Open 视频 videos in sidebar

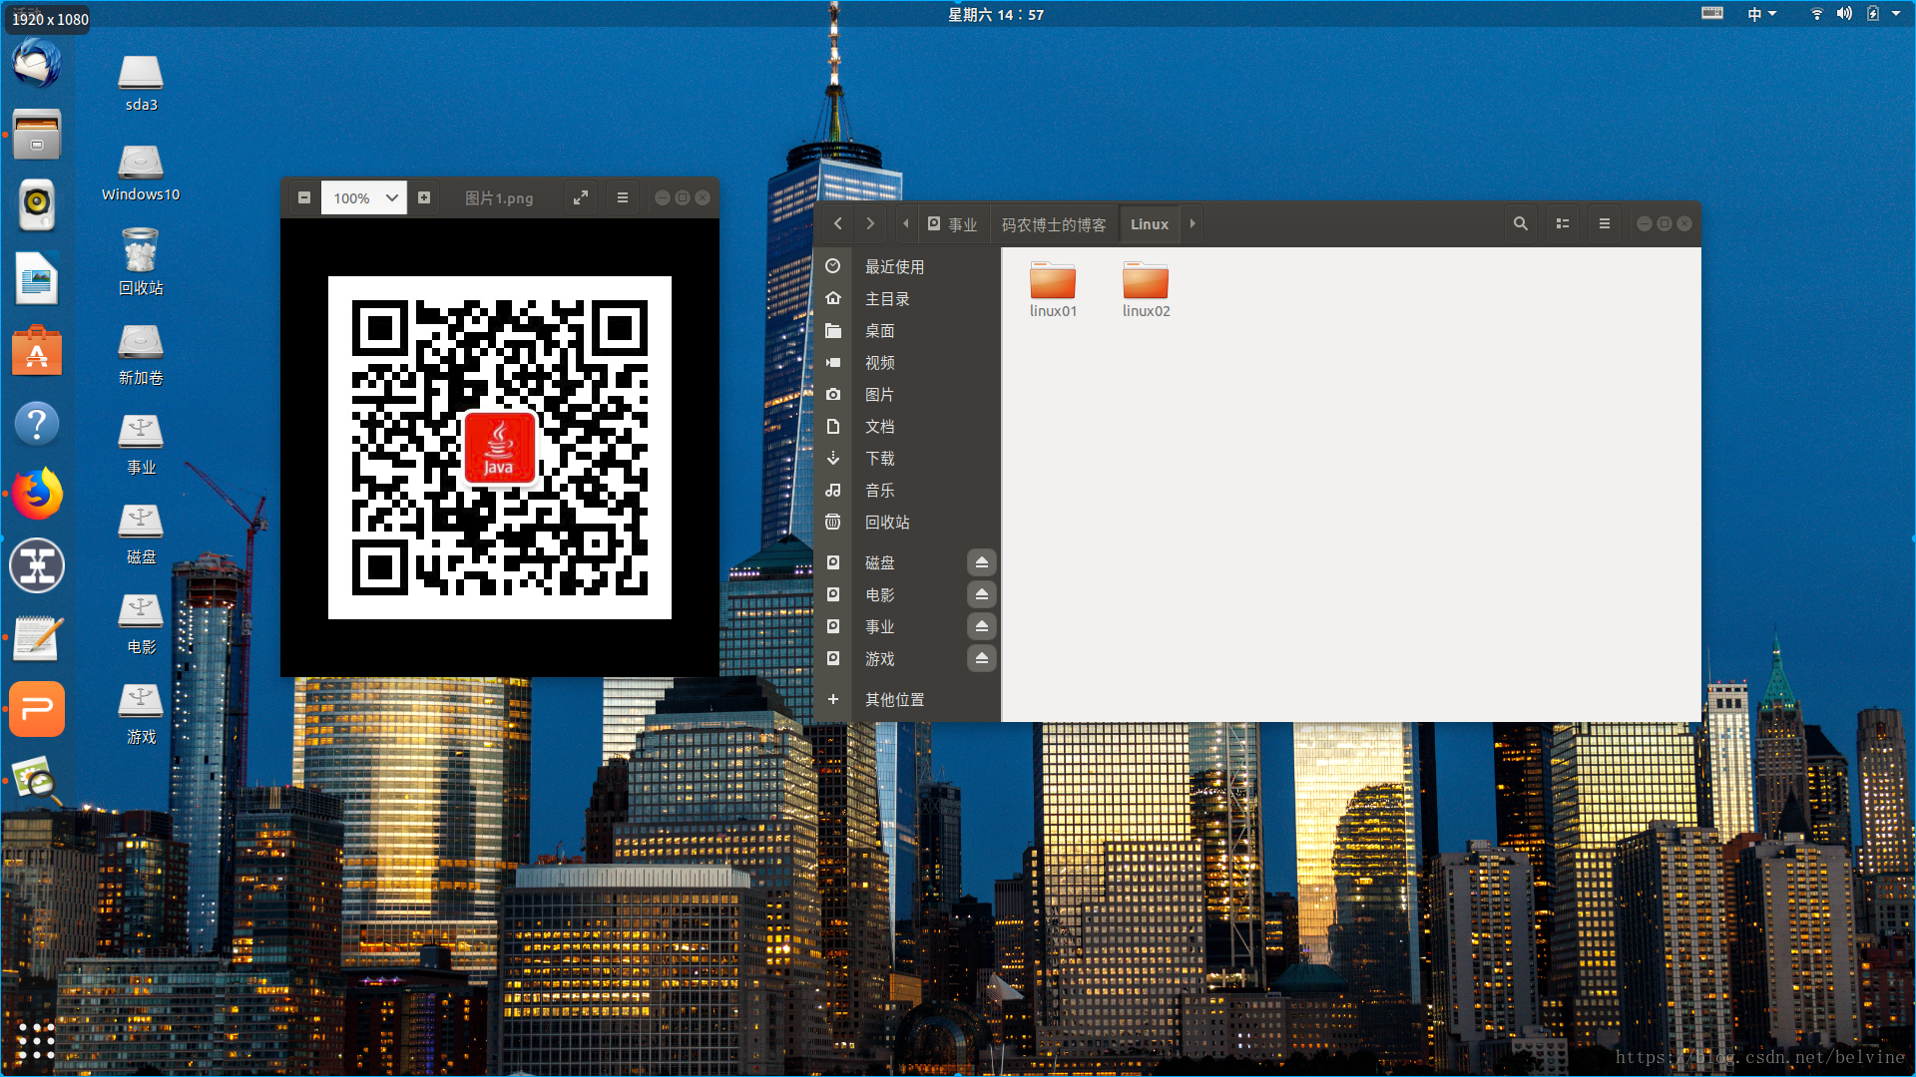coord(907,362)
